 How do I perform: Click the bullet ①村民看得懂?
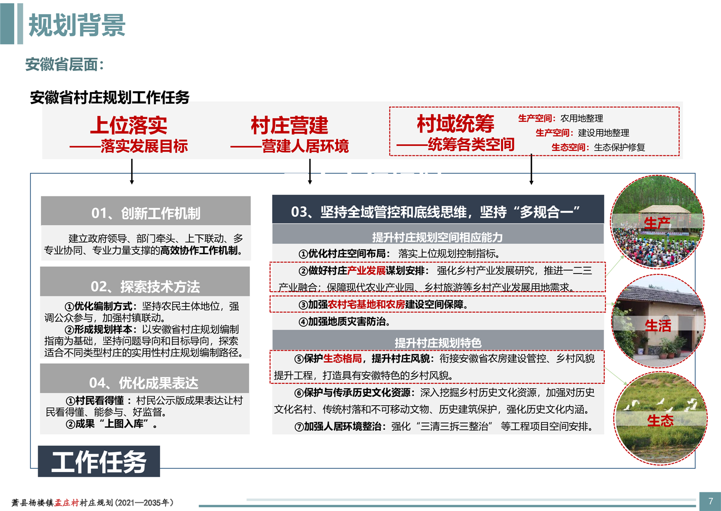tap(94, 401)
